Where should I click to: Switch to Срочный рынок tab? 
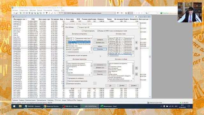pyautogui.click(x=41, y=100)
